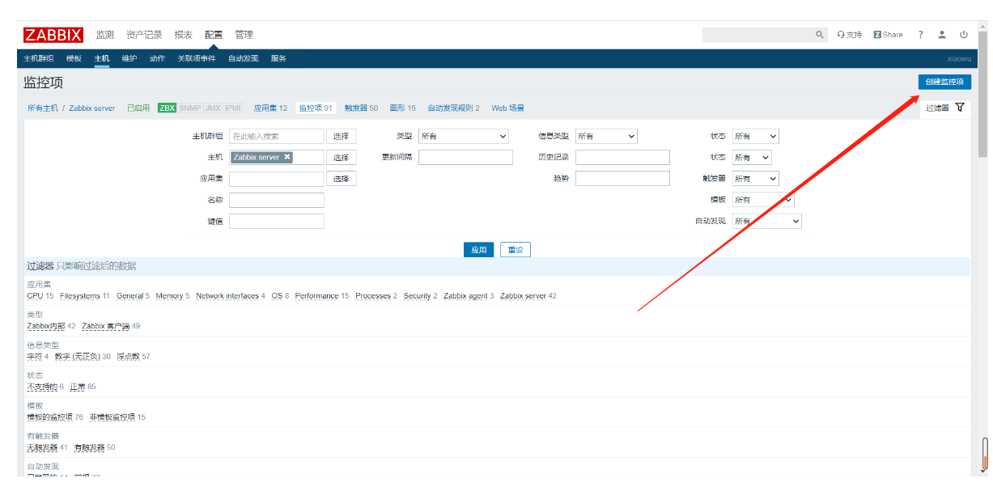This screenshot has height=487, width=993.
Task: Go to 模板 submenu
Action: point(74,58)
